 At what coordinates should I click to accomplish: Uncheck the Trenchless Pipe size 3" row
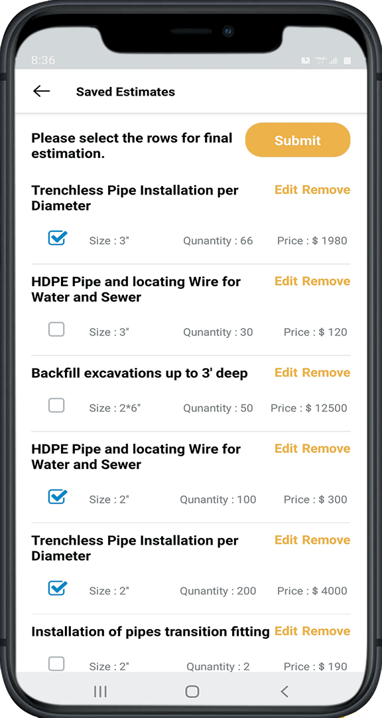pyautogui.click(x=57, y=237)
